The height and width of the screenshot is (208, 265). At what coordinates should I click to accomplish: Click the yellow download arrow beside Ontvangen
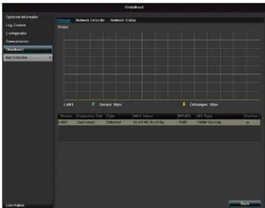click(184, 105)
